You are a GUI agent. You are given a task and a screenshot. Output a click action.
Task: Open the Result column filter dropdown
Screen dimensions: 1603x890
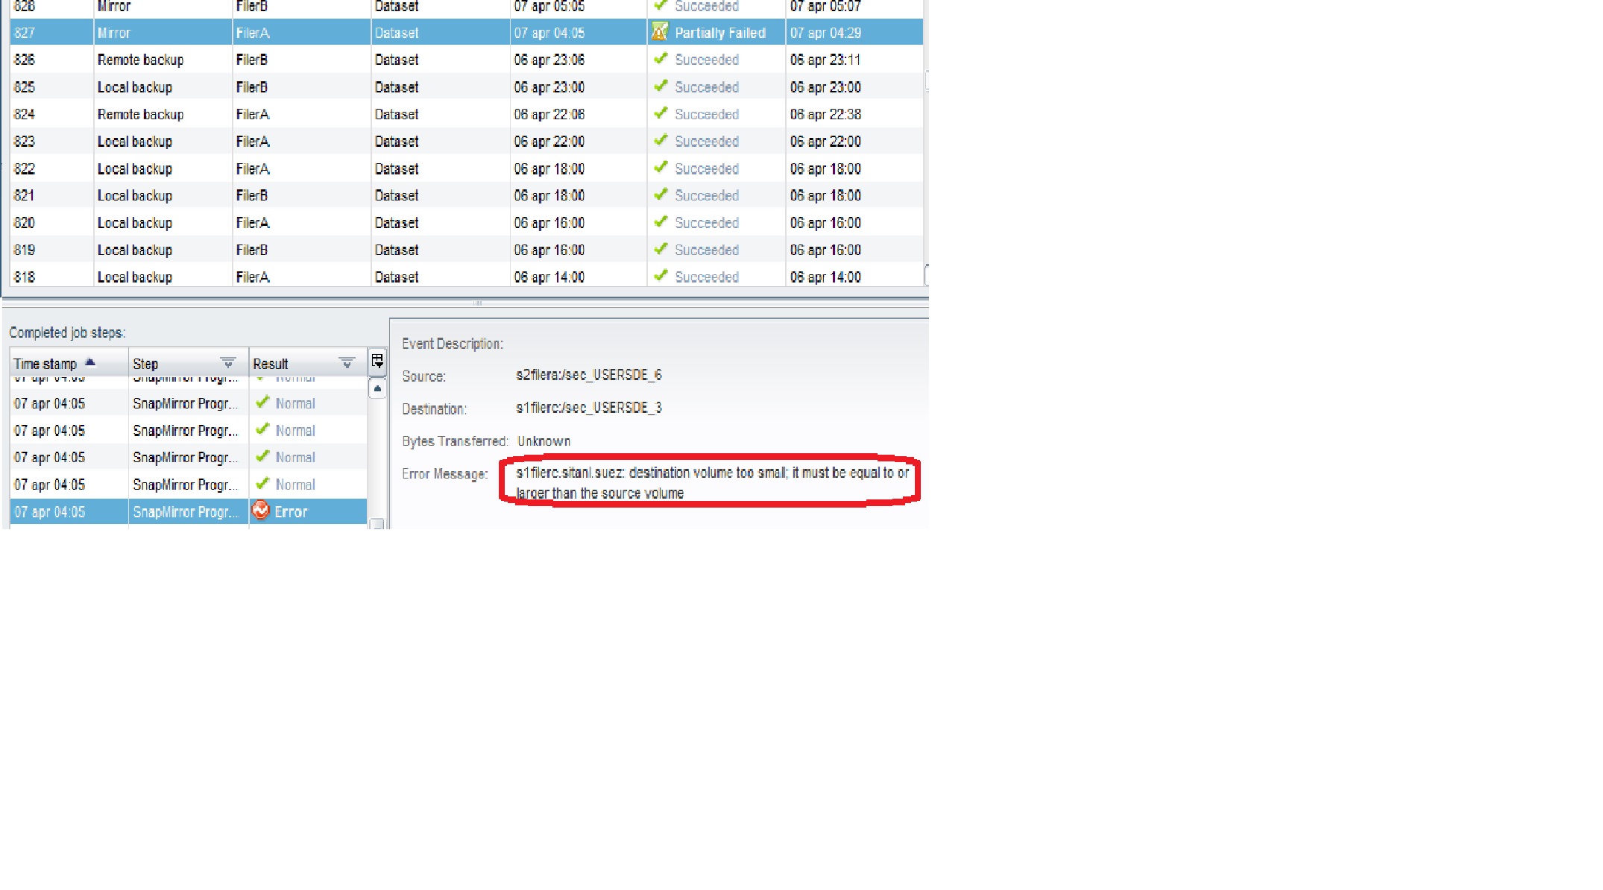click(347, 363)
